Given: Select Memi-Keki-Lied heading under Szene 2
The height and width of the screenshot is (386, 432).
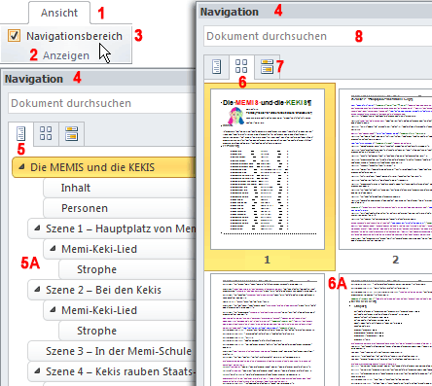Looking at the screenshot, I should 120,310.
